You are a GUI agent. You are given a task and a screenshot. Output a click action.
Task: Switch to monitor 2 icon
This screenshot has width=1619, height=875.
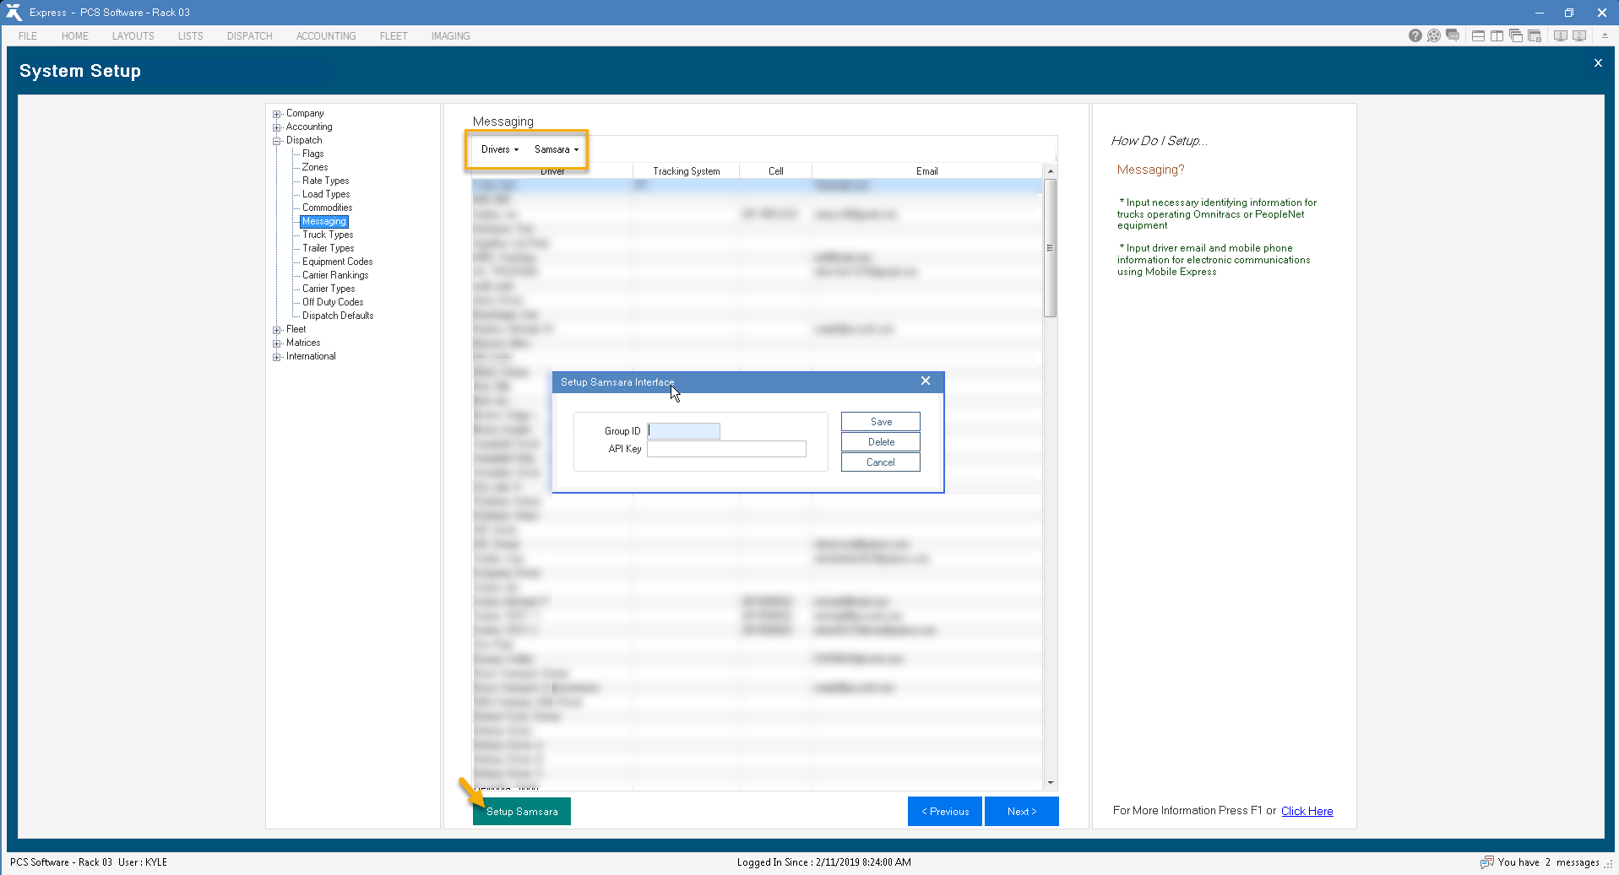(1578, 35)
